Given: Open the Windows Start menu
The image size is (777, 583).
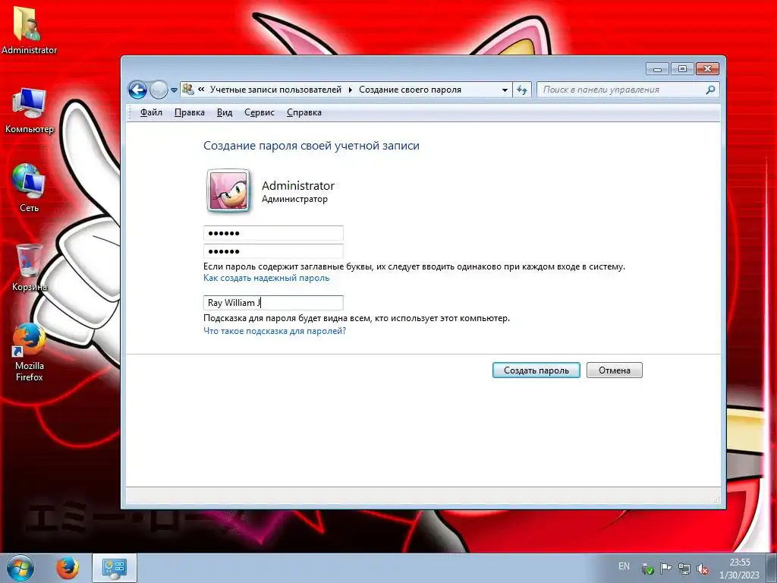Looking at the screenshot, I should pyautogui.click(x=20, y=569).
